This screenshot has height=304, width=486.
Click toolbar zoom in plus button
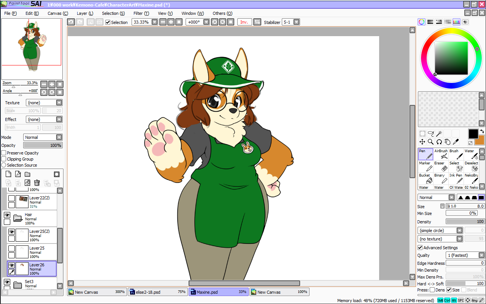[171, 22]
